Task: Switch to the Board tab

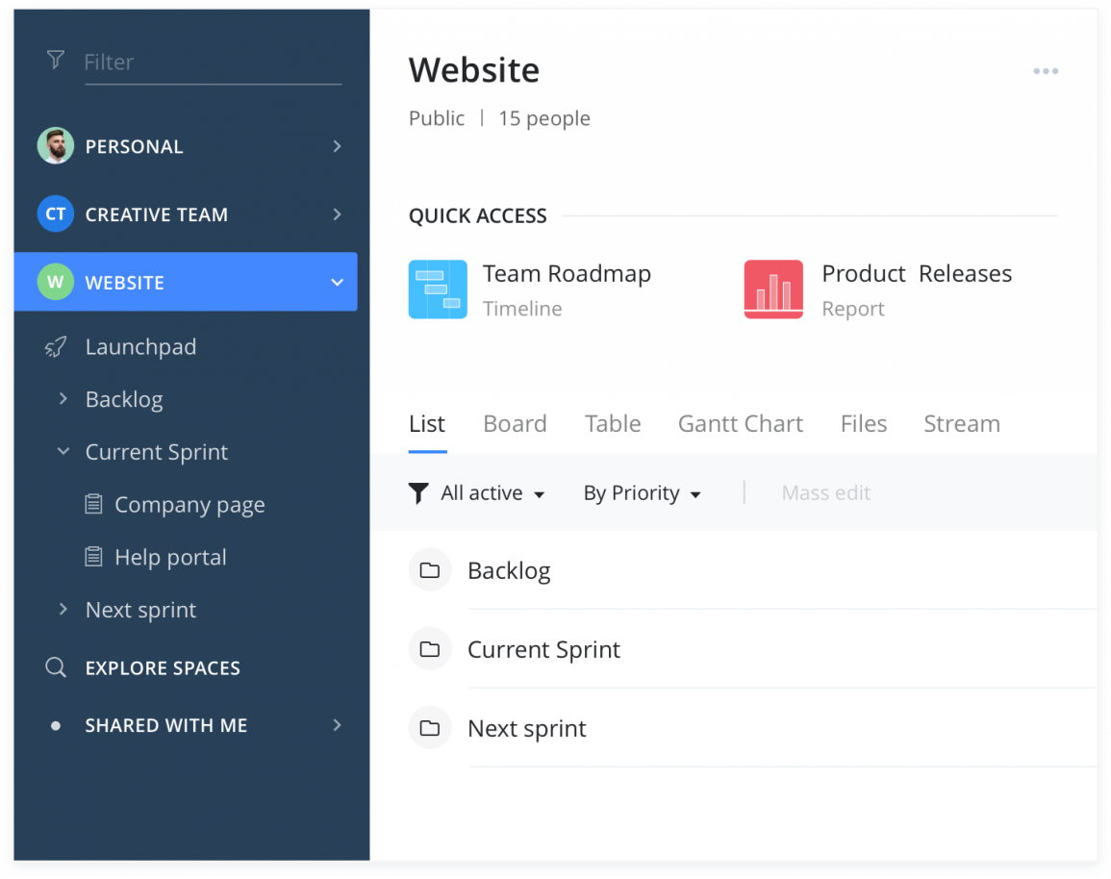Action: coord(515,424)
